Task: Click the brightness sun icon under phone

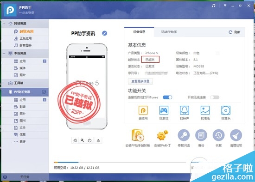Action: tap(75, 140)
